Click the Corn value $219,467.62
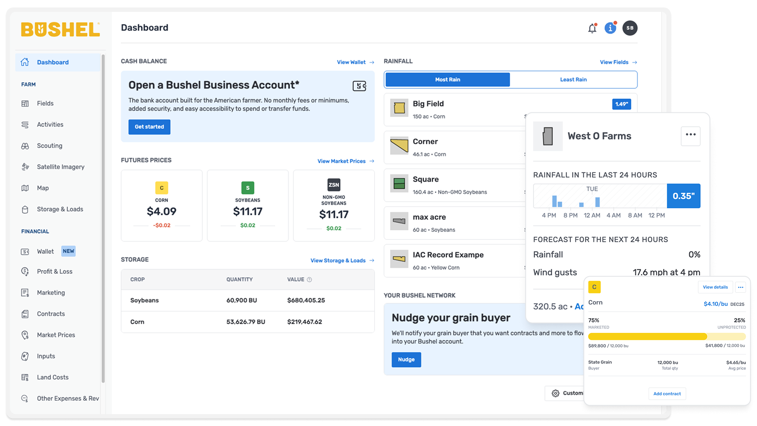Image resolution: width=757 pixels, height=426 pixels. pyautogui.click(x=304, y=322)
